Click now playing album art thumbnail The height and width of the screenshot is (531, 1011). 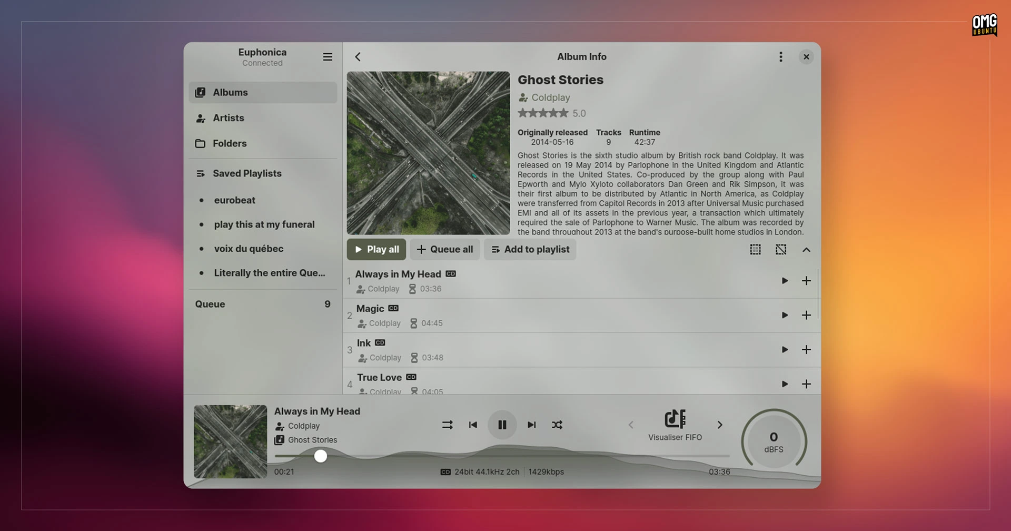230,441
